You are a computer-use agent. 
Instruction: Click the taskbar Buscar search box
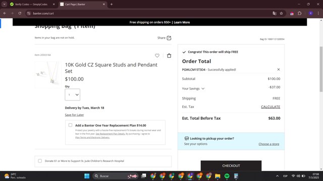point(116,176)
